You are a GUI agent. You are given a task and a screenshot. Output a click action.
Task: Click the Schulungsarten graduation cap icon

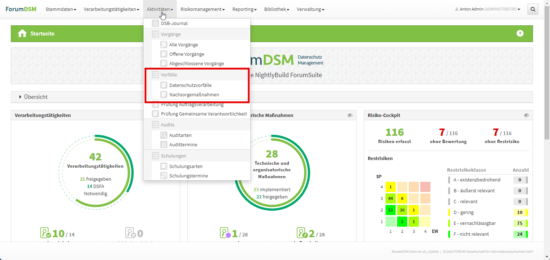pos(163,166)
